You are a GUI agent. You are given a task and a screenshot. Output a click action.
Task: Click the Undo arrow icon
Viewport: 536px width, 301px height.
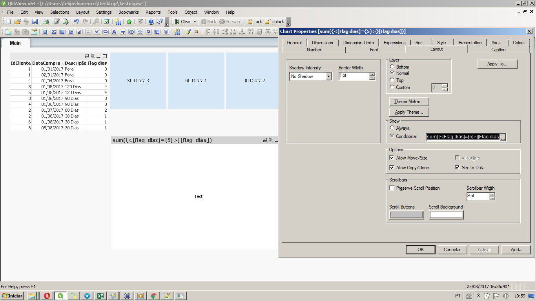[77, 22]
